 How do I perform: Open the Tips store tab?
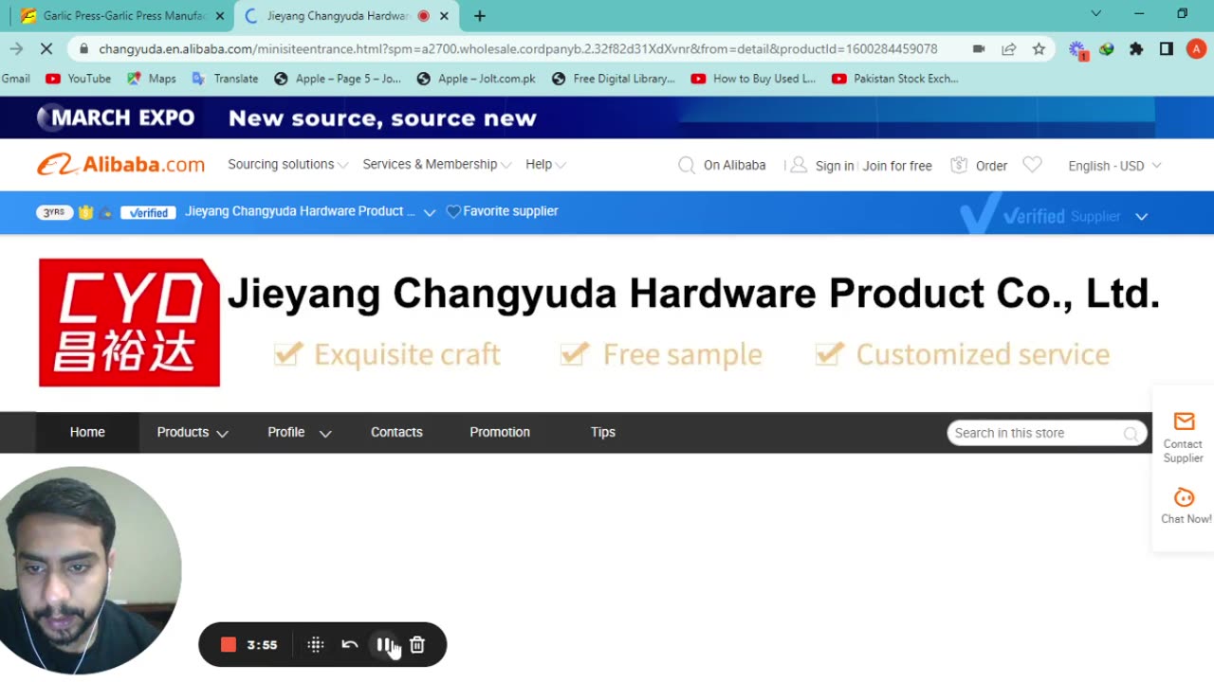[603, 432]
